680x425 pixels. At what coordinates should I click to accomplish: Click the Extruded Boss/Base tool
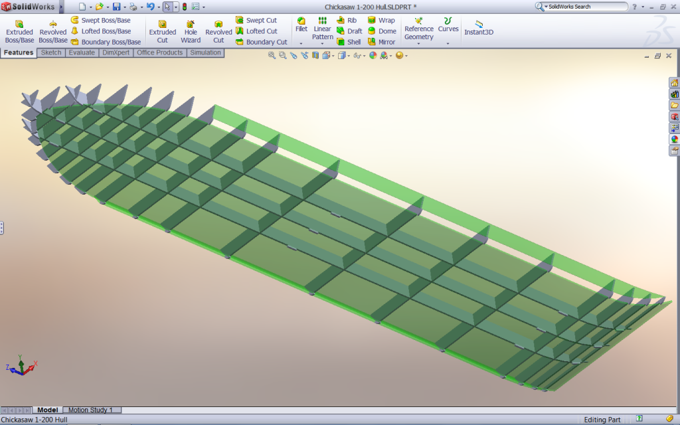point(19,32)
